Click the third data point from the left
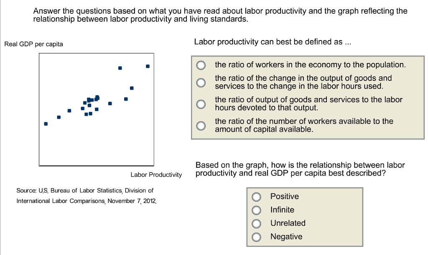Image resolution: width=428 pixels, height=255 pixels. (69, 111)
